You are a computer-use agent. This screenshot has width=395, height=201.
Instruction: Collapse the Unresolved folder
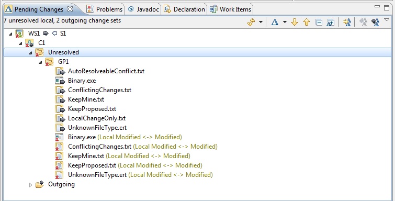(x=30, y=53)
